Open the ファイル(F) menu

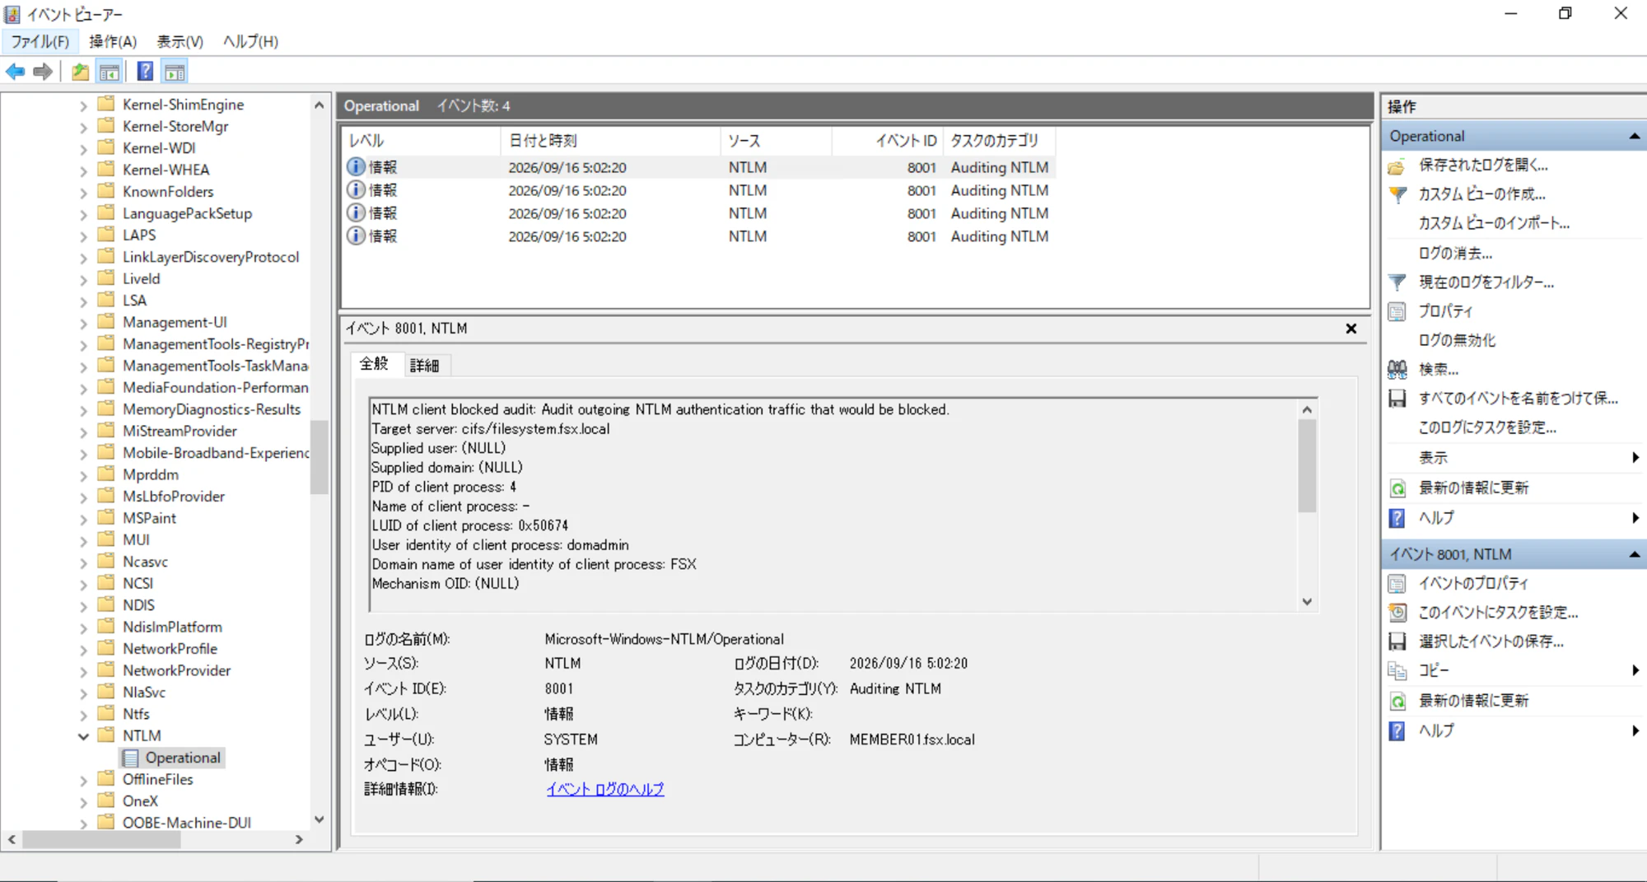40,41
